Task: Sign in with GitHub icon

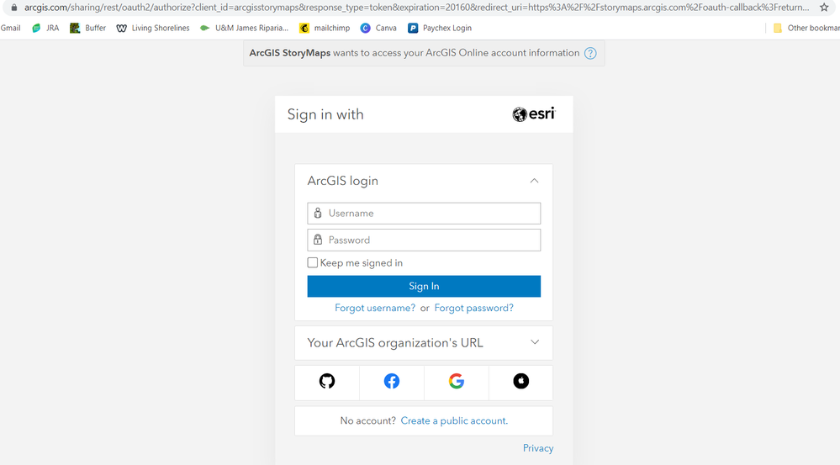Action: pos(327,382)
